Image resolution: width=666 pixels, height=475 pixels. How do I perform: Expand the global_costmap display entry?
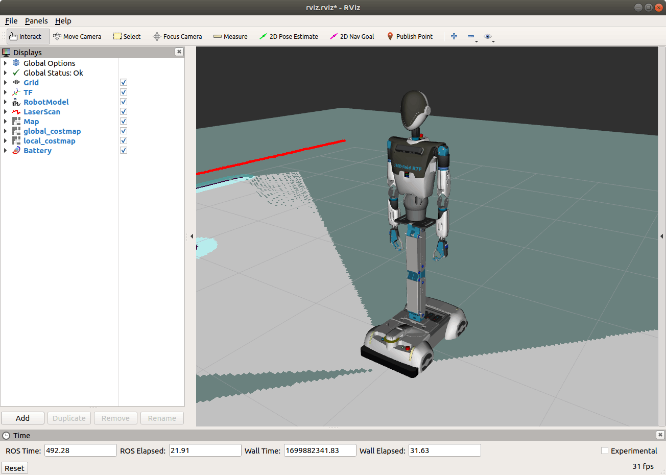6,131
